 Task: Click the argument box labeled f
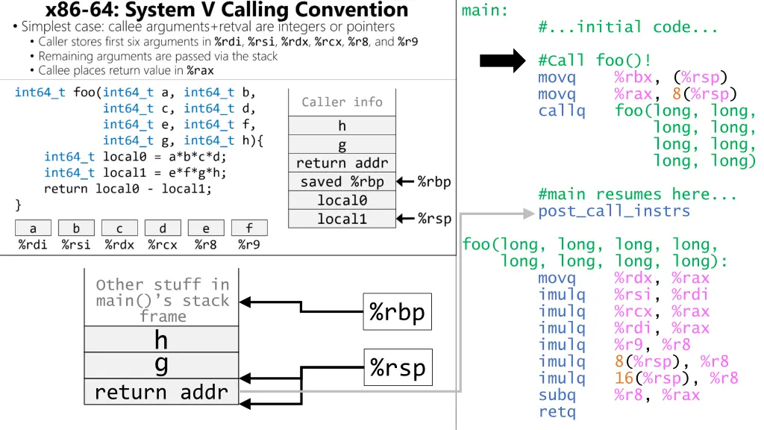click(249, 228)
